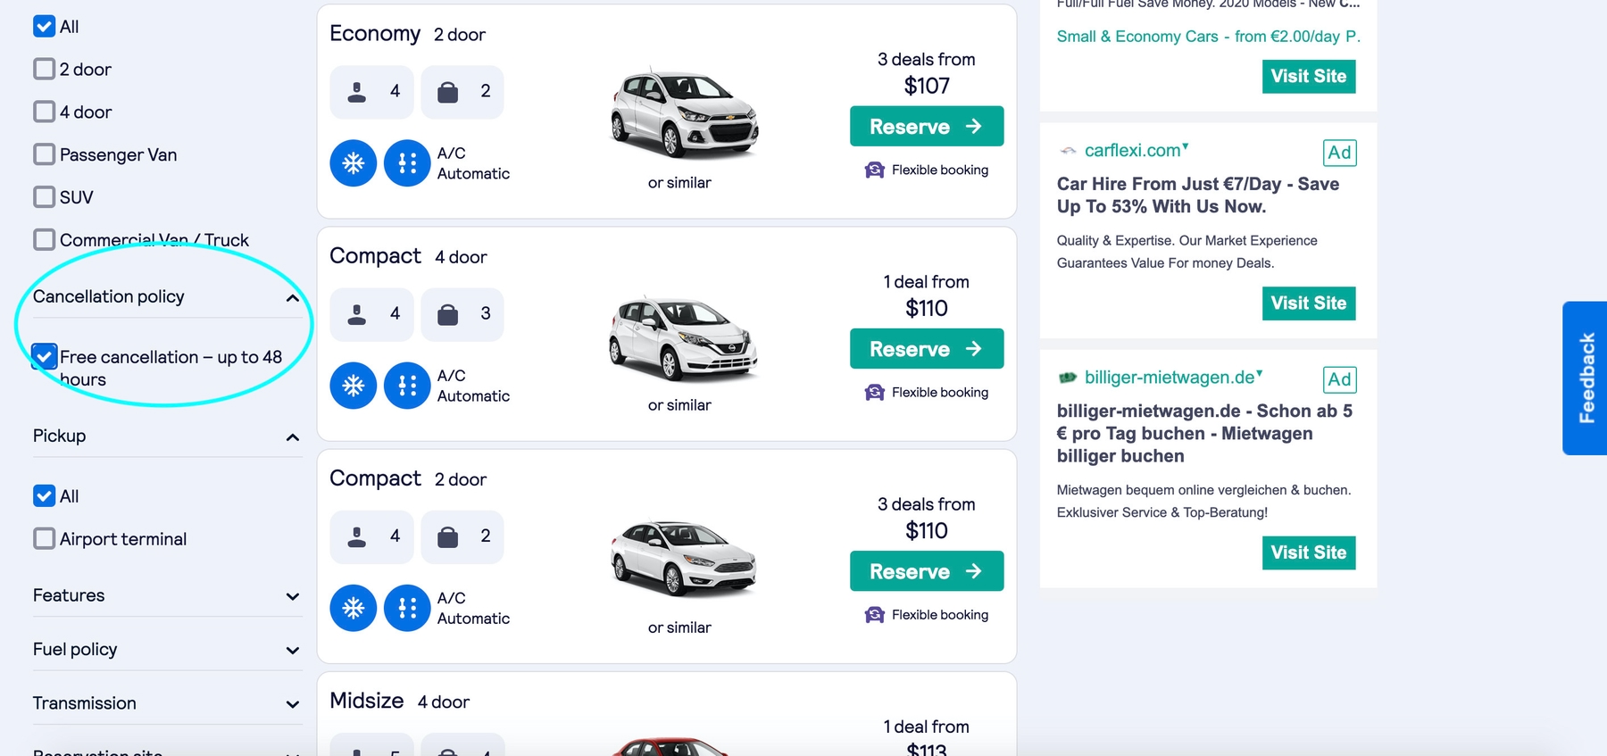Open the billiger-mietwagen.de ad link
The height and width of the screenshot is (756, 1607).
pyautogui.click(x=1169, y=378)
